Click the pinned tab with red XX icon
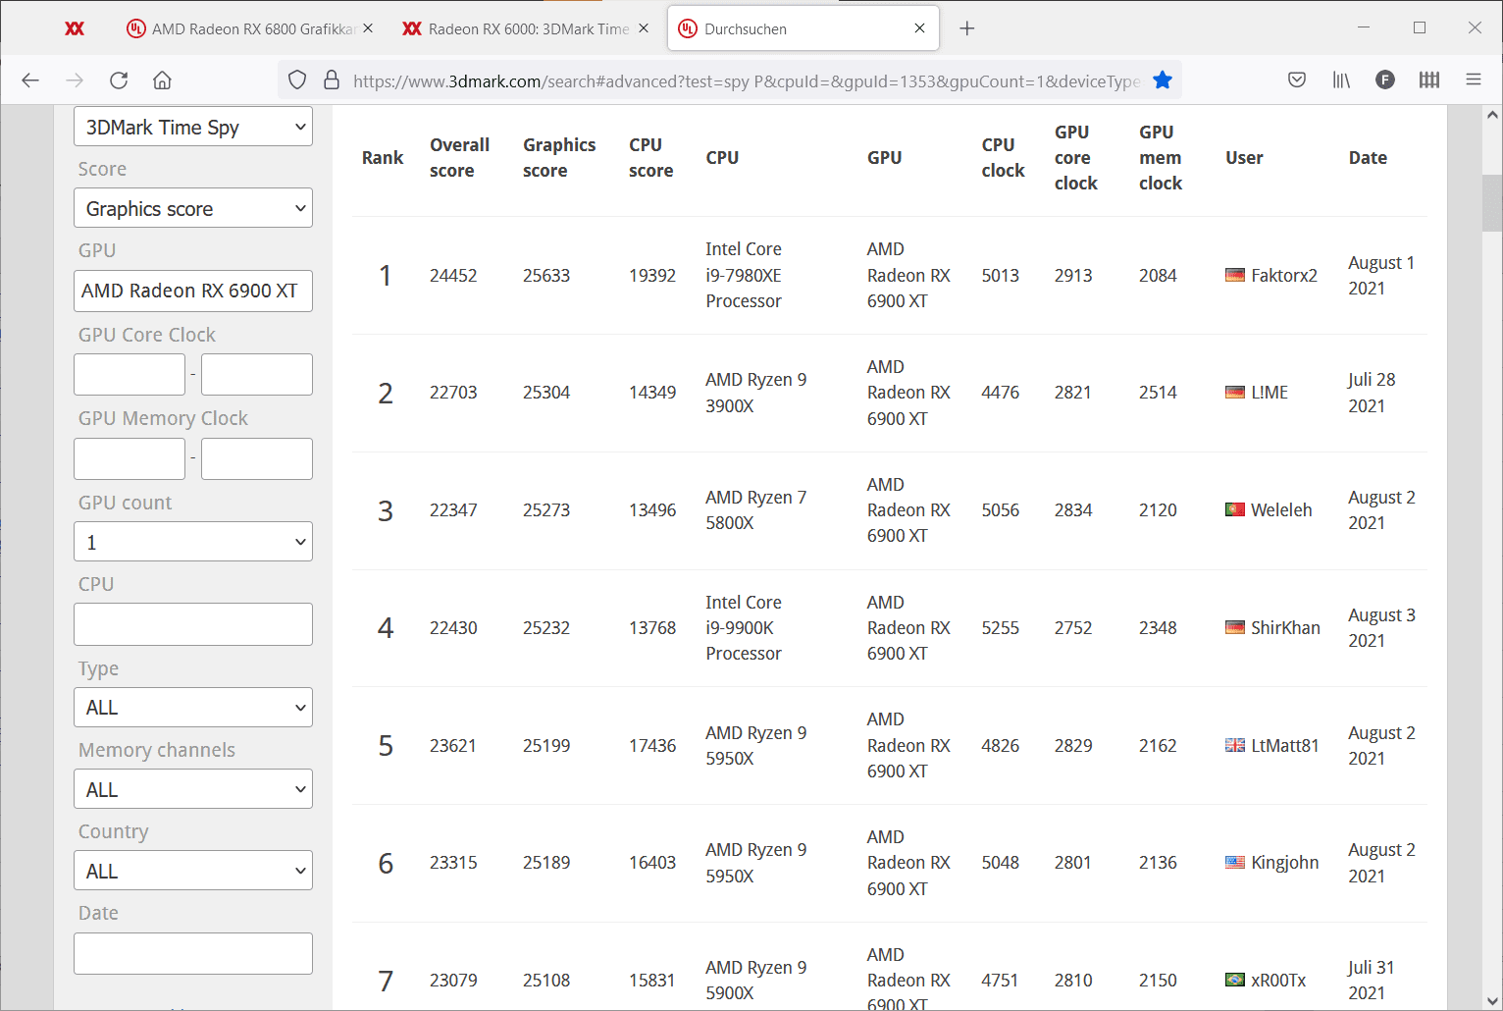Viewport: 1503px width, 1011px height. tap(75, 28)
